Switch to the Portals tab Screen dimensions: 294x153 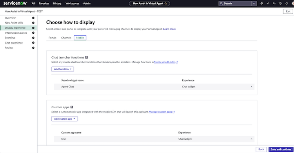tap(53, 38)
